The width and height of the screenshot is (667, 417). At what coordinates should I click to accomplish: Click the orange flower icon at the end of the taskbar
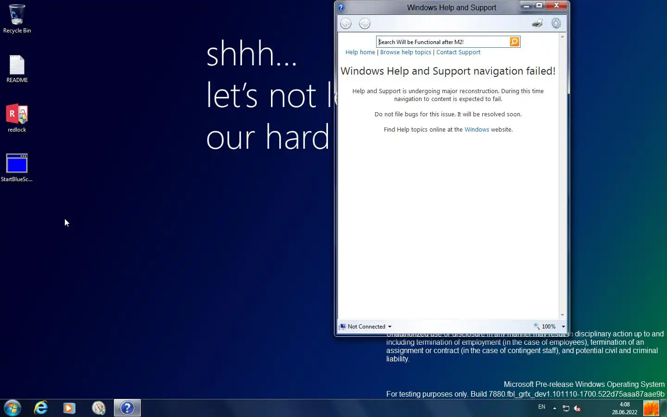(651, 408)
